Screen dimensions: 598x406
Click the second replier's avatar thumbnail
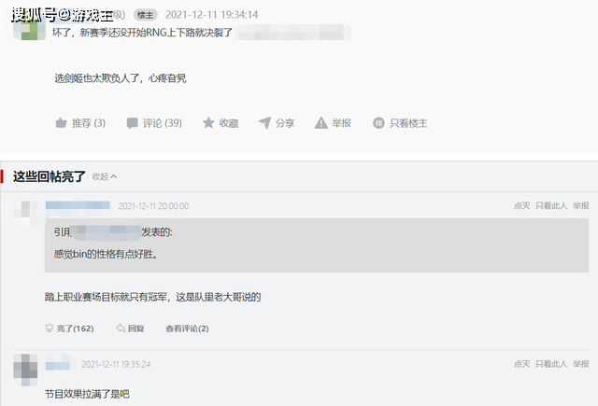point(25,370)
